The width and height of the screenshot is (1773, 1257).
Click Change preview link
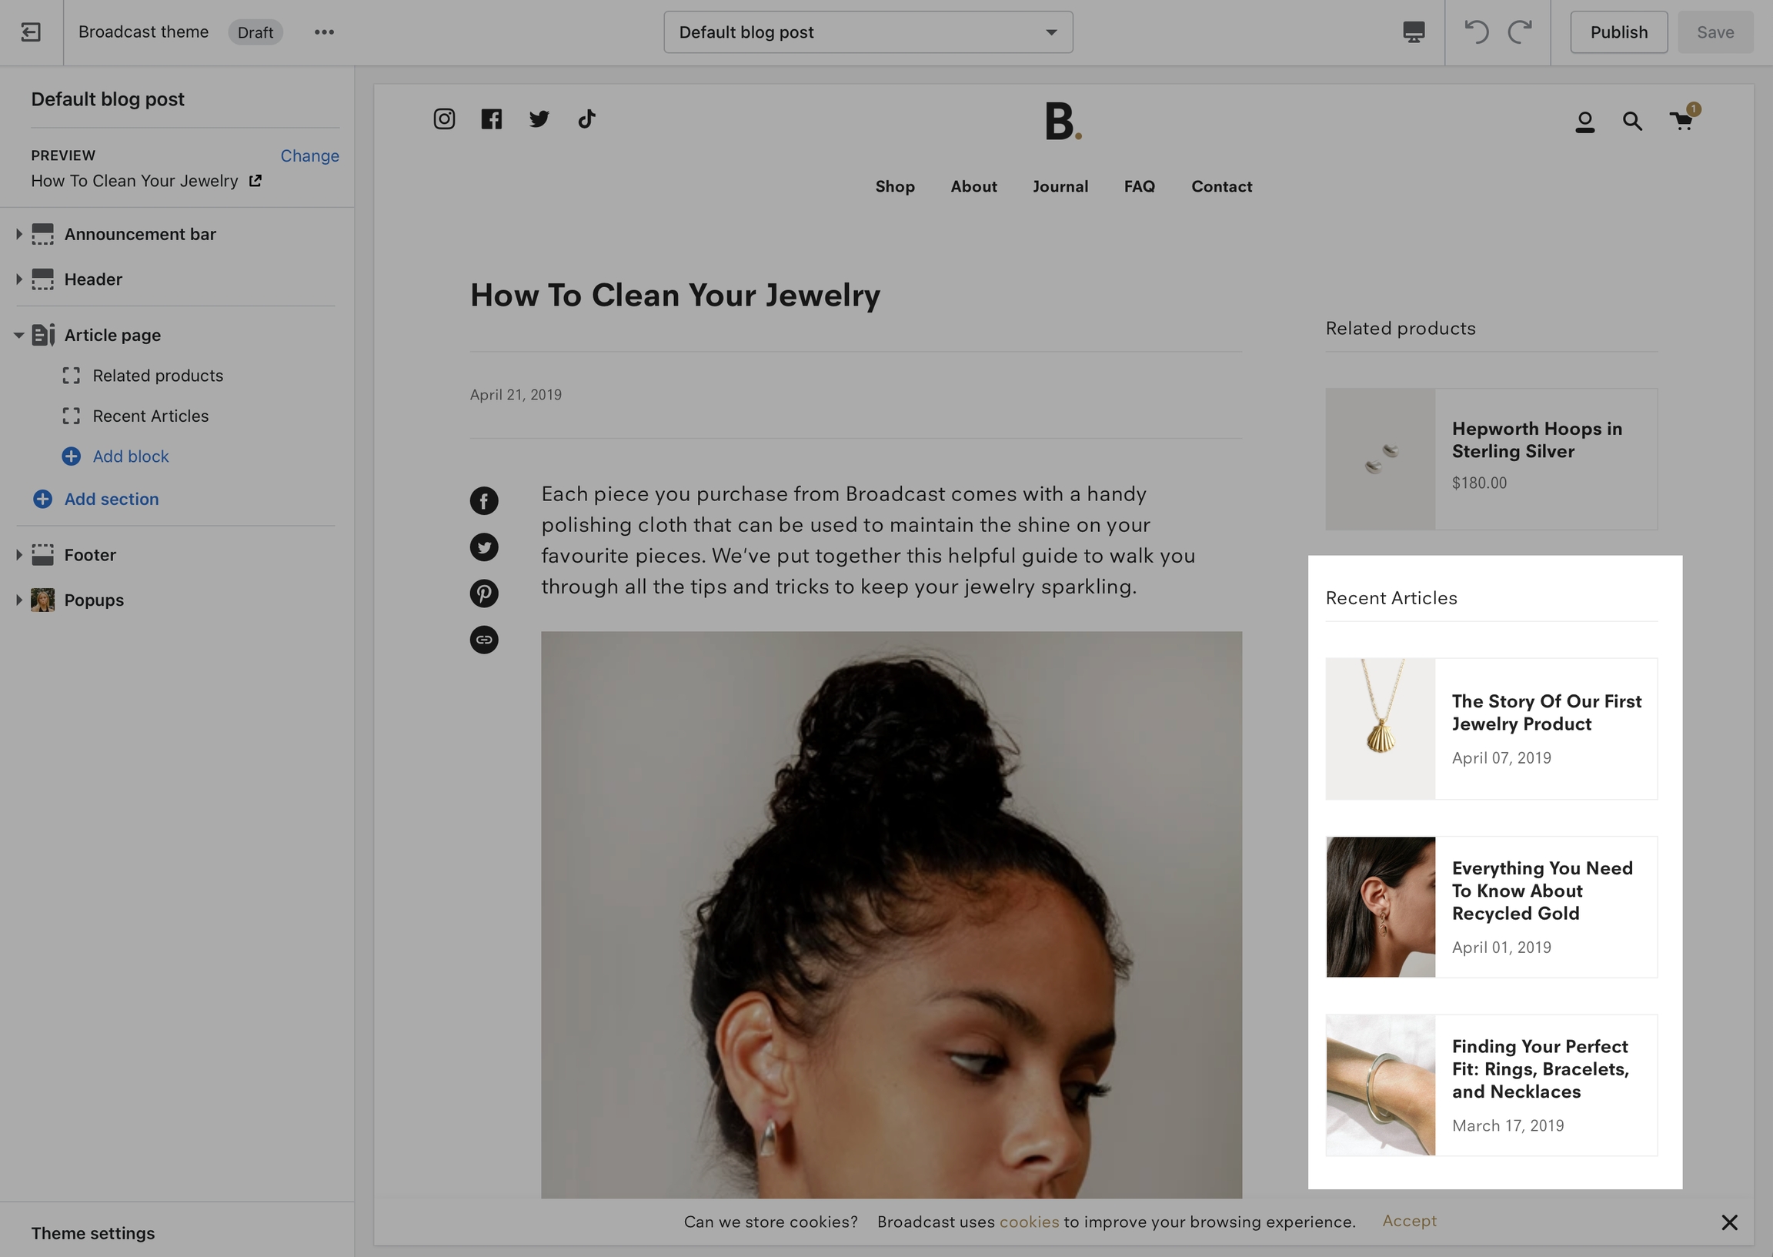click(309, 155)
